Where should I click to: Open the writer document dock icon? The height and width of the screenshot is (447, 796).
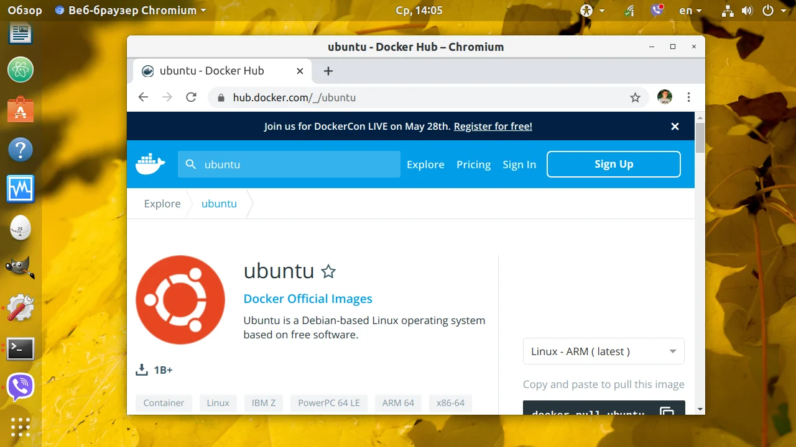click(x=21, y=33)
